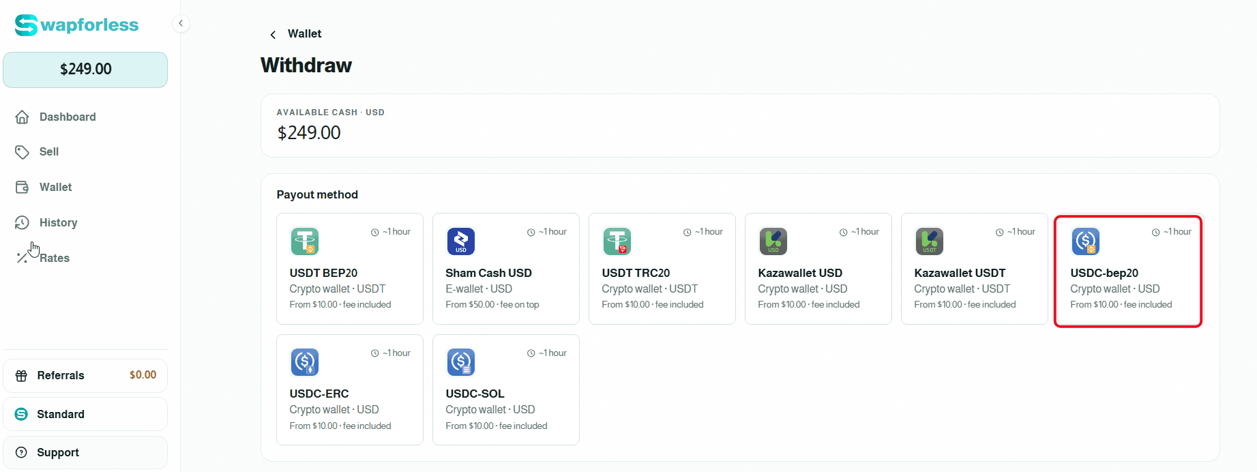Click the USDC-ERC coin icon
The width and height of the screenshot is (1257, 472).
pos(305,362)
